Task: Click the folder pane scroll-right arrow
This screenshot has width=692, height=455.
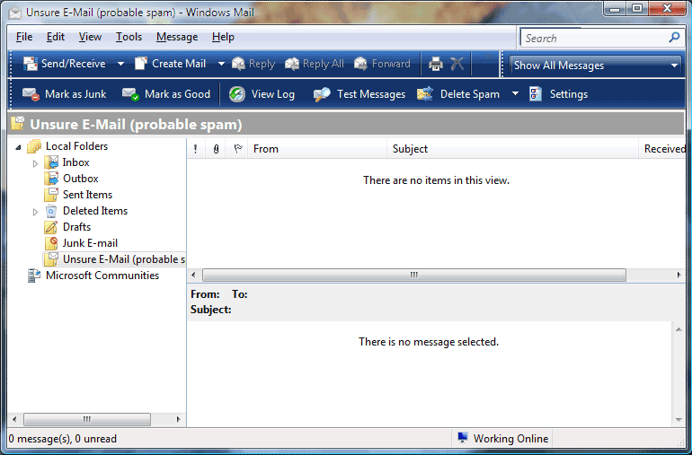Action: [178, 419]
